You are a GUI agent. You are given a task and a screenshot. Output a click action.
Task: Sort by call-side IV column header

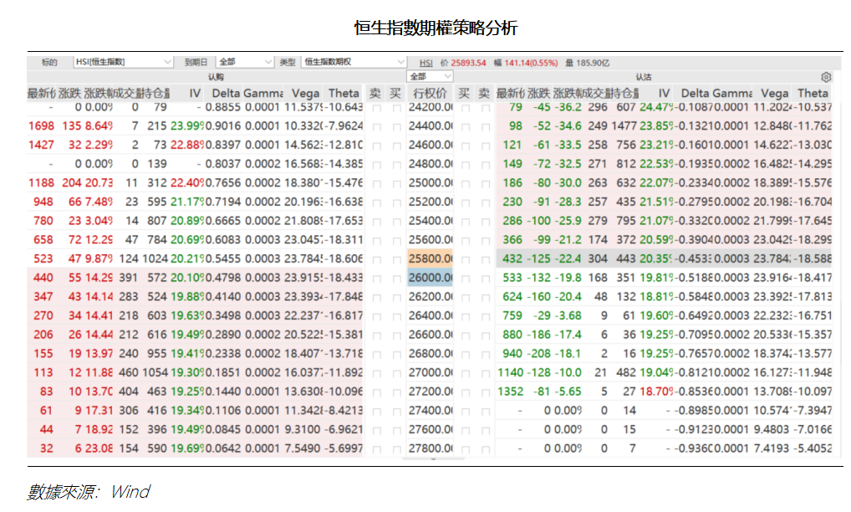[196, 93]
